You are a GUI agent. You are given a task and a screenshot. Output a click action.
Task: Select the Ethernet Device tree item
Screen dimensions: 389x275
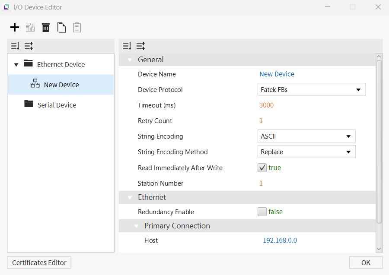pos(61,64)
